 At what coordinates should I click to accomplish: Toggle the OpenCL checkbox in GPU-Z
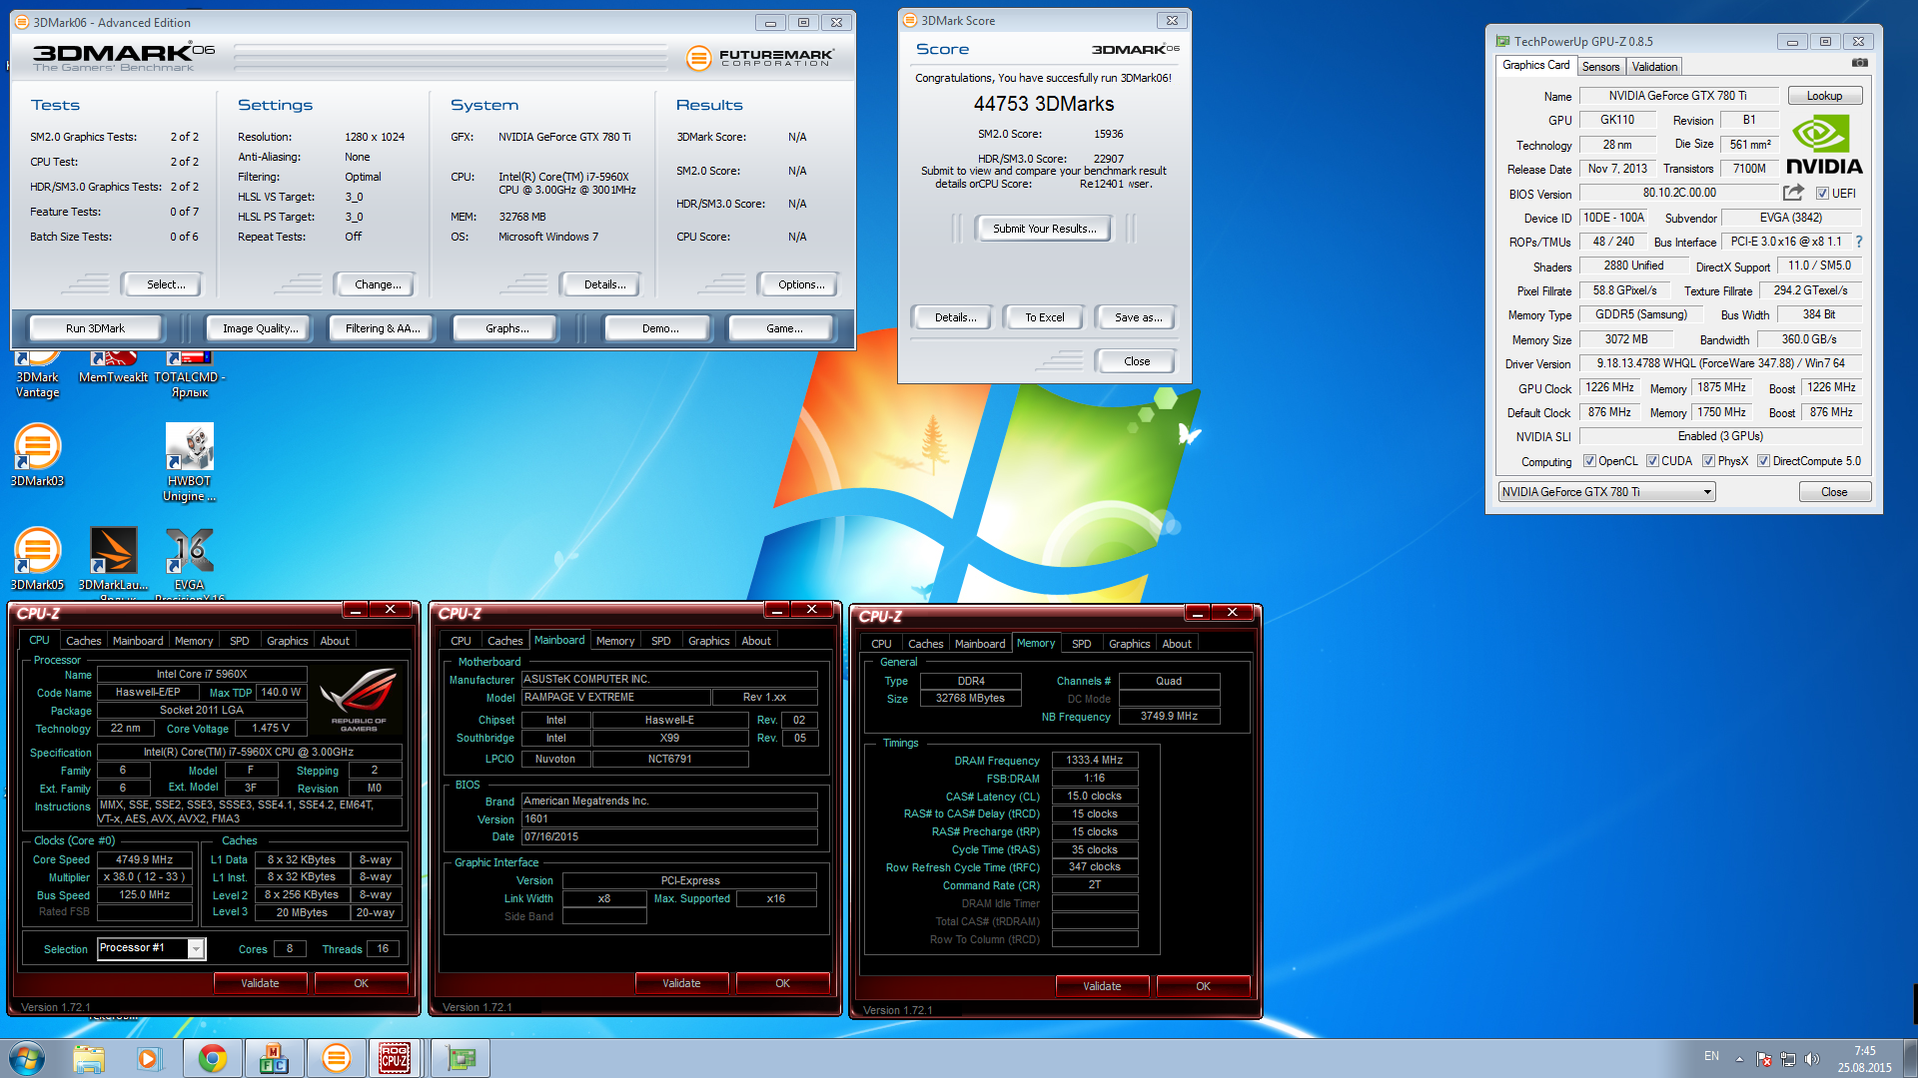point(1589,461)
